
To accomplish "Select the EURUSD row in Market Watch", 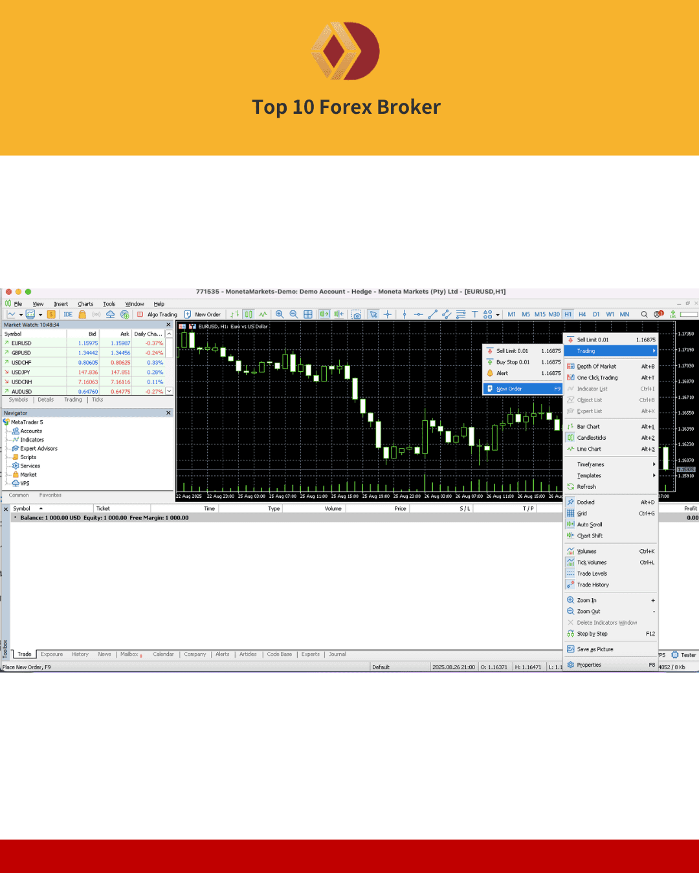I will click(x=21, y=343).
